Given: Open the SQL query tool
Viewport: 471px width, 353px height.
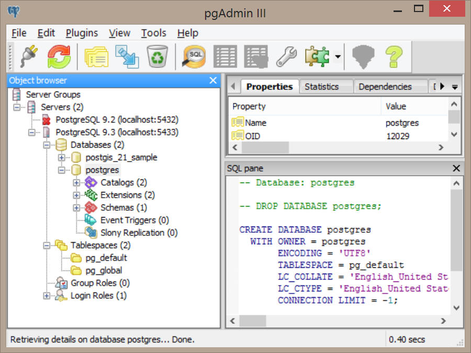Looking at the screenshot, I should (x=194, y=56).
